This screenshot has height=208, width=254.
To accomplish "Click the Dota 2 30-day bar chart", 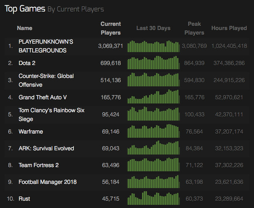I will (x=153, y=63).
